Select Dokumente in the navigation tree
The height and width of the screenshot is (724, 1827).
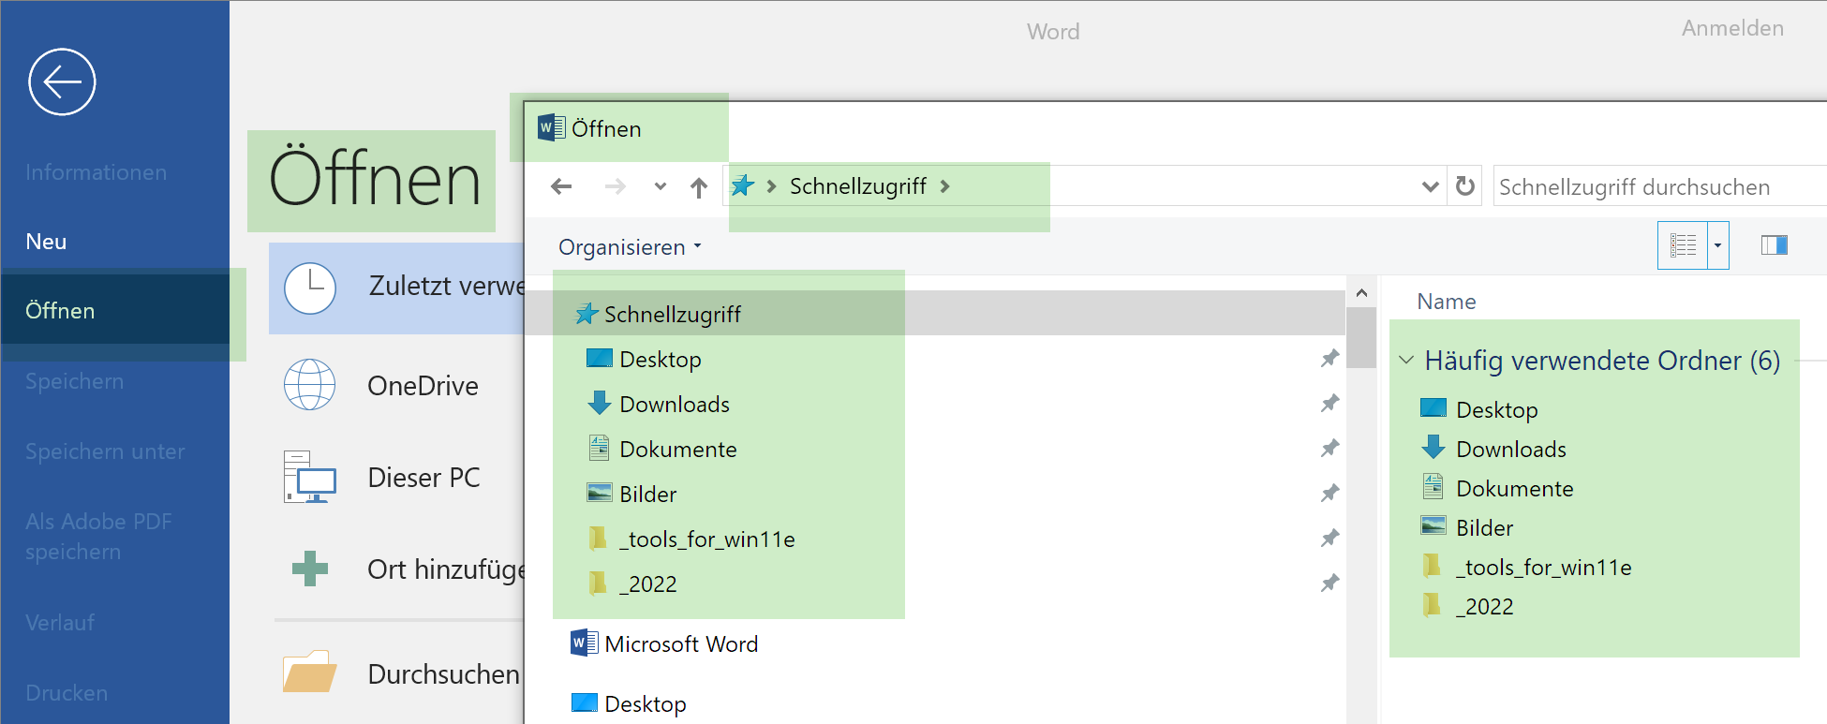click(x=678, y=450)
